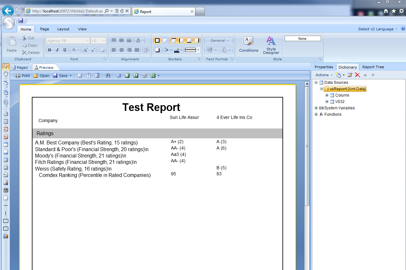Click the eraser Clear formatting icon
The image size is (406, 270).
coord(102,50)
